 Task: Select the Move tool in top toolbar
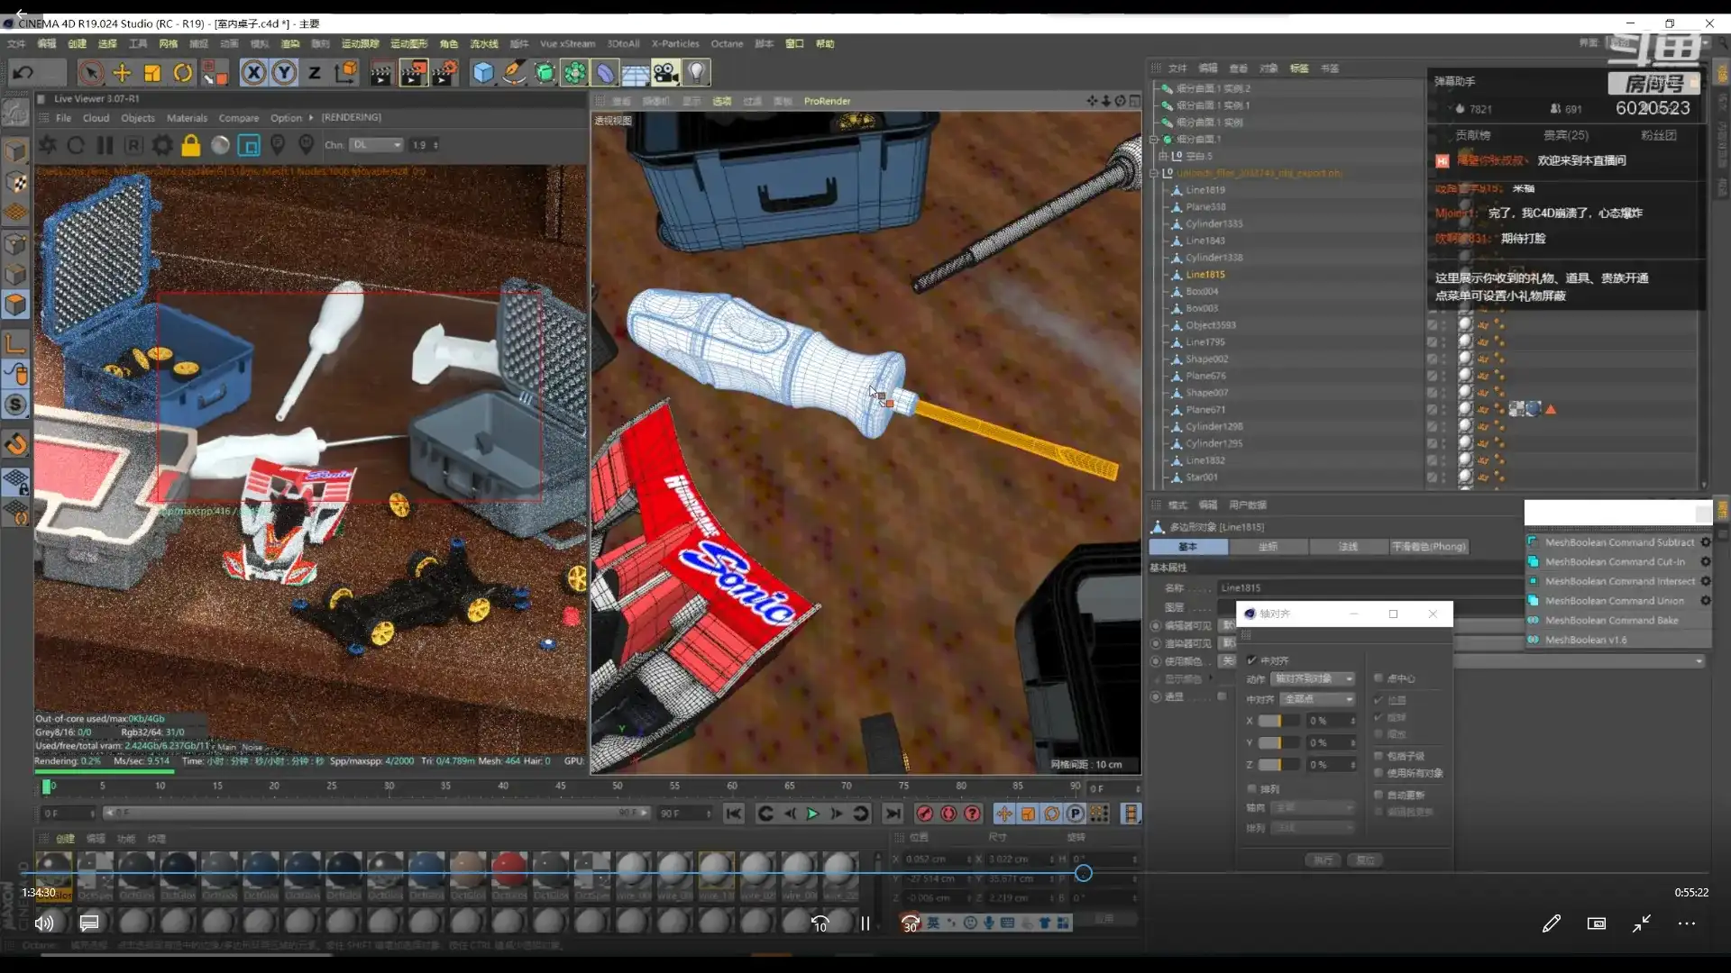(x=122, y=73)
